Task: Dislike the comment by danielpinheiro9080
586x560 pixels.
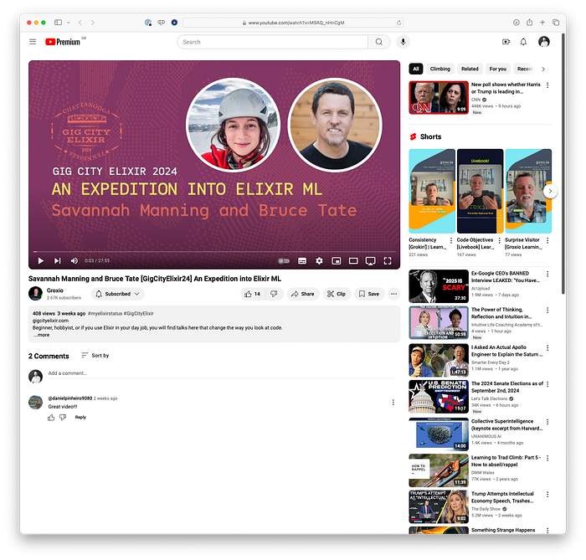Action: click(63, 418)
